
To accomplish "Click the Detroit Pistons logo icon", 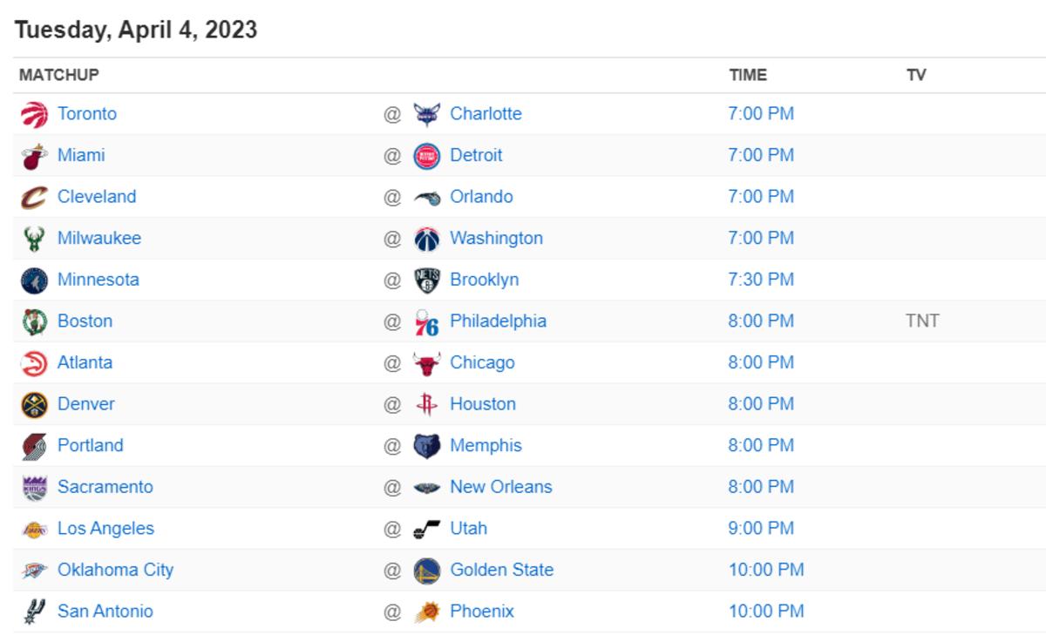I will point(426,156).
